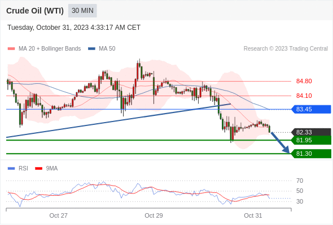Click the RSI 70 level label

300,181
